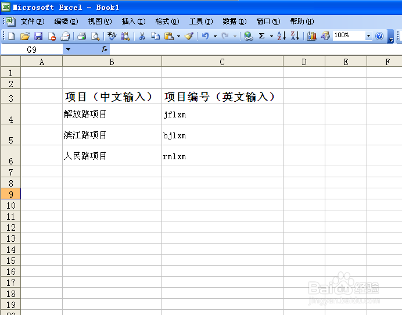Viewport: 402px width, 315px height.
Task: Print the sheet using the printer icon
Action: point(81,36)
